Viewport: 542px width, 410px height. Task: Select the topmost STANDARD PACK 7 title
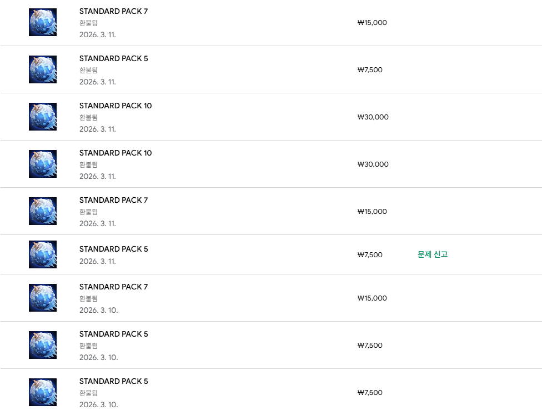(x=113, y=11)
